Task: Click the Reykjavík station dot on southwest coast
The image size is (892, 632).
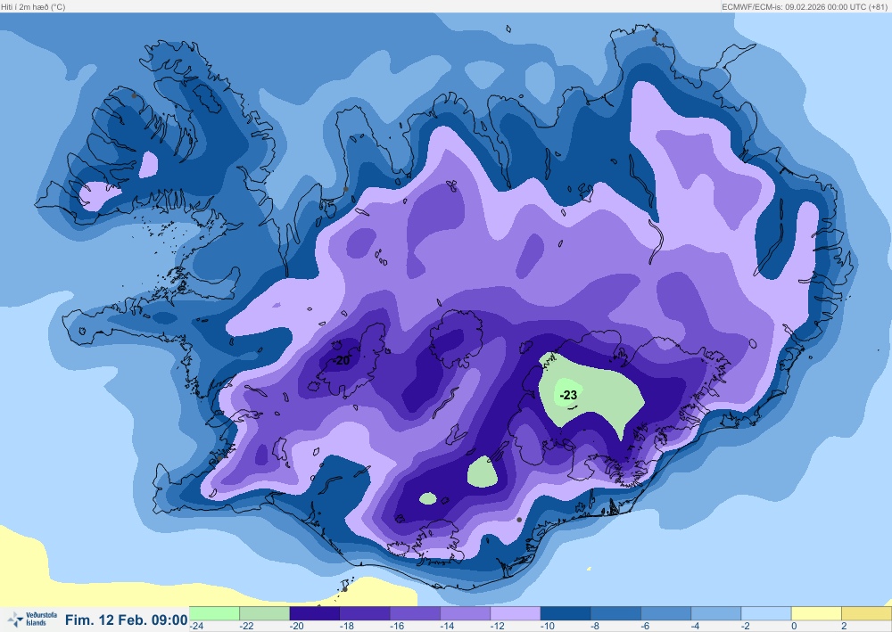Action: 219,458
